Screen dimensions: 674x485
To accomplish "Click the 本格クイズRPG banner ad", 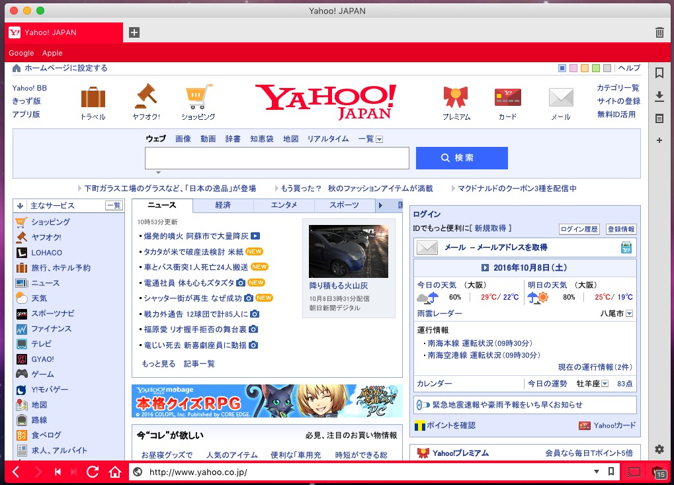I will click(x=267, y=401).
